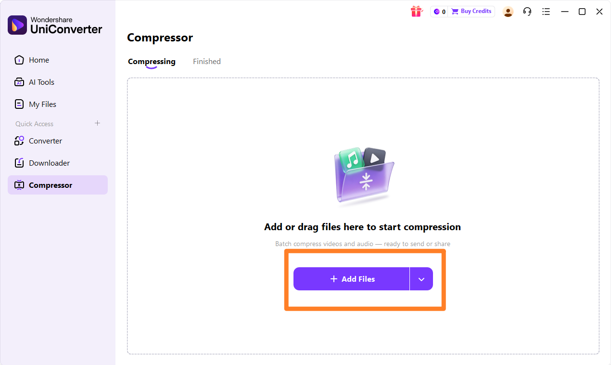Switch to the Finished tab
The height and width of the screenshot is (365, 611).
pyautogui.click(x=207, y=62)
